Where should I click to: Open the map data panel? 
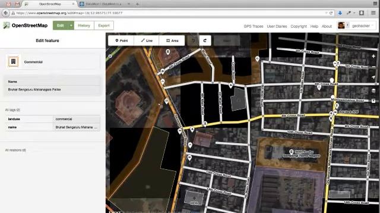tap(373, 101)
